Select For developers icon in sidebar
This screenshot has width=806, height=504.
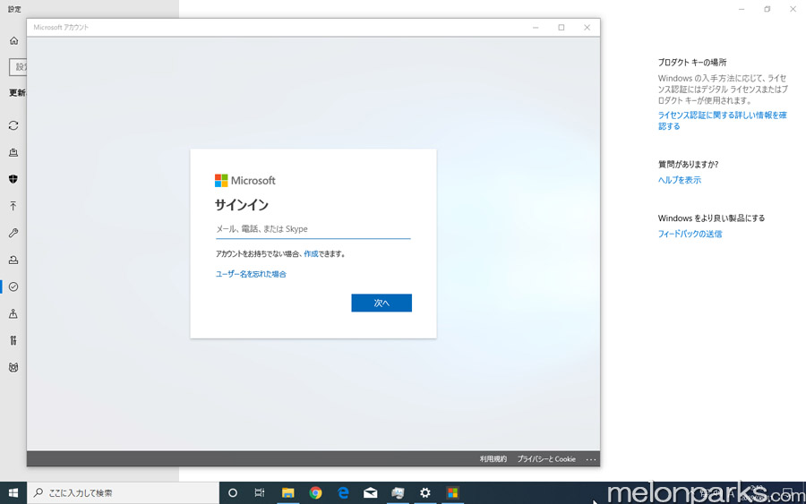point(13,340)
